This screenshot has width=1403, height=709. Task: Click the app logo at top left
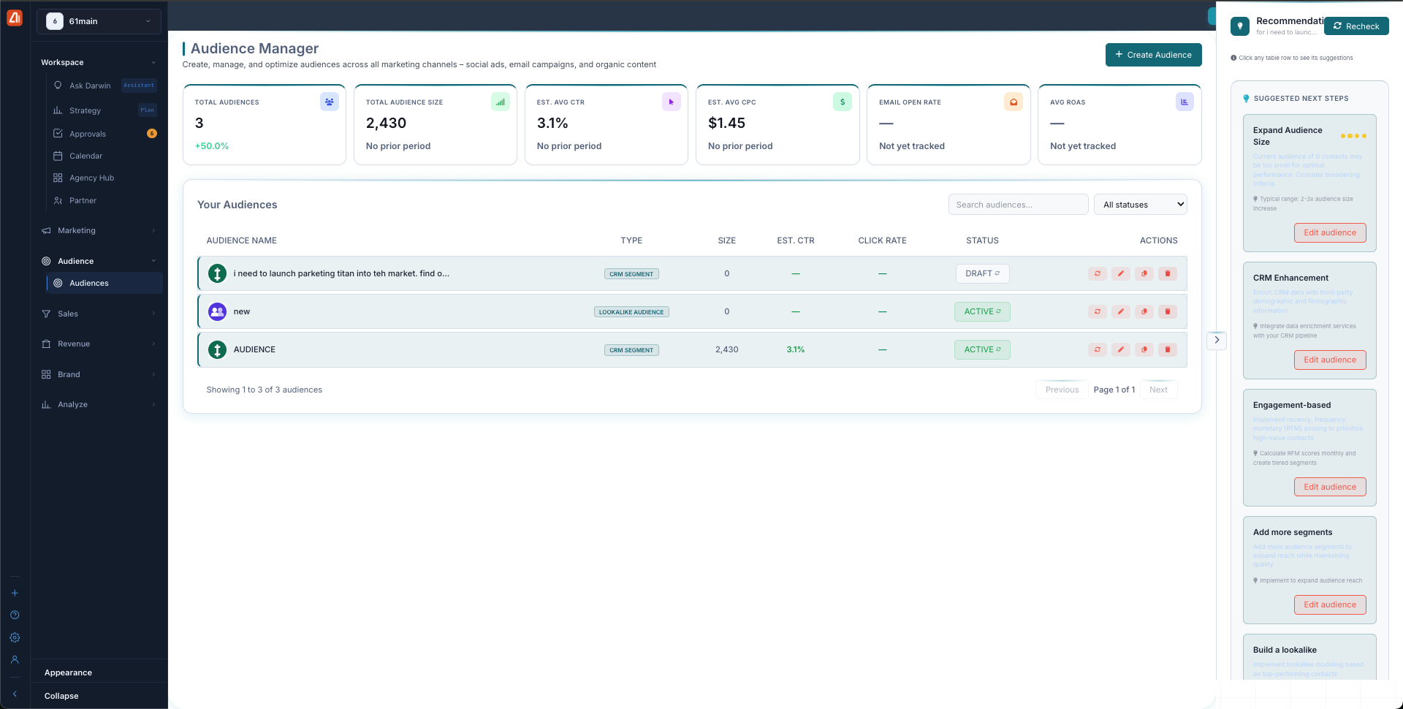coord(15,18)
